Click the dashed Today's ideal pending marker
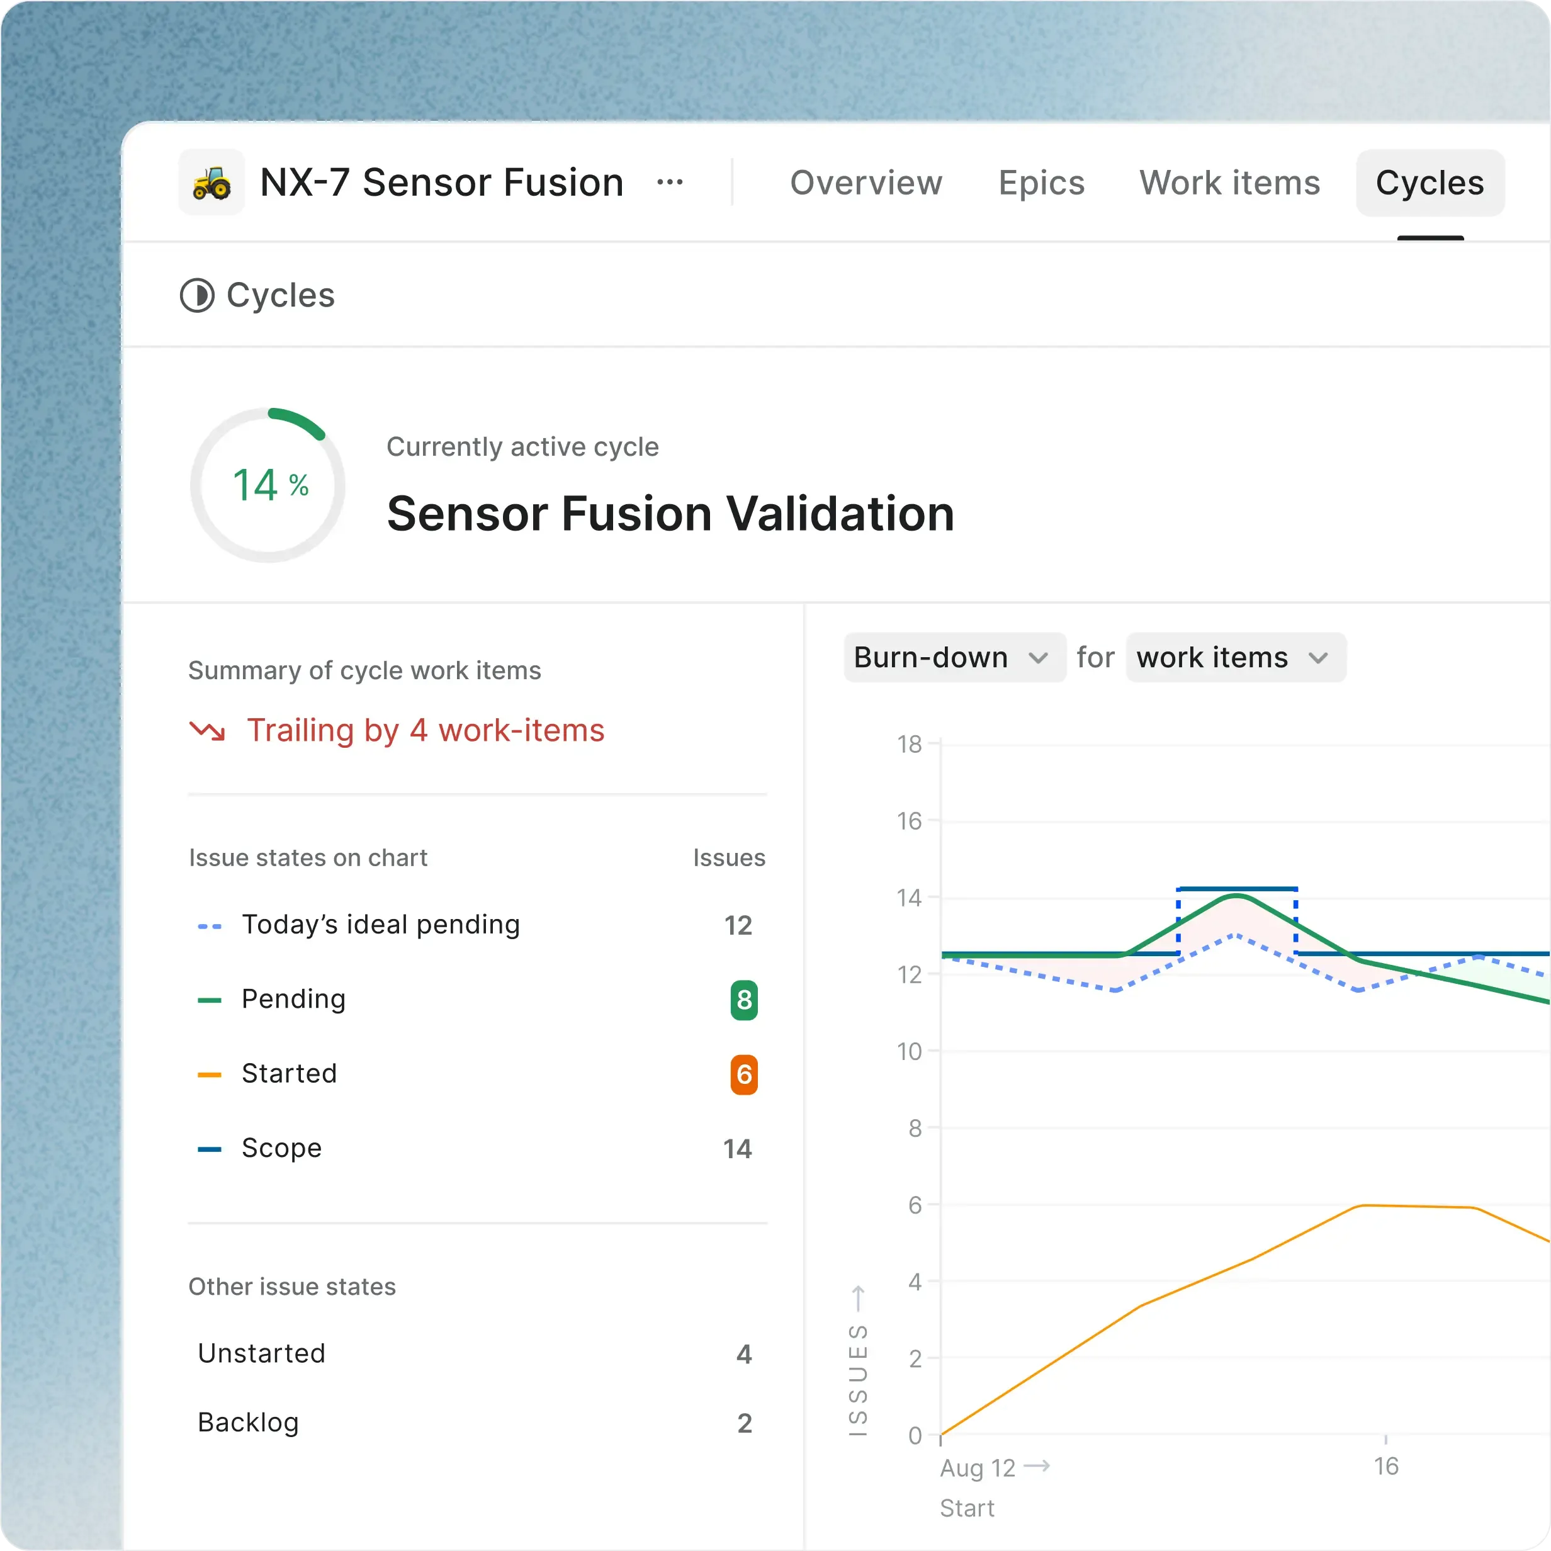Viewport: 1551px width, 1551px height. (210, 925)
